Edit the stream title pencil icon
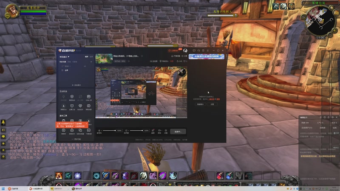 142,56
